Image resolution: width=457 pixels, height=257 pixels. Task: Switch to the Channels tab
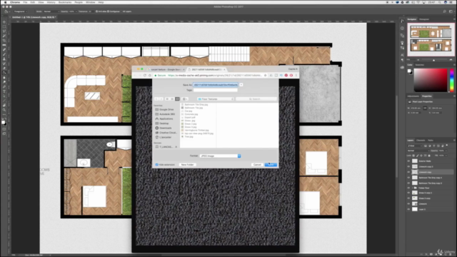[421, 140]
